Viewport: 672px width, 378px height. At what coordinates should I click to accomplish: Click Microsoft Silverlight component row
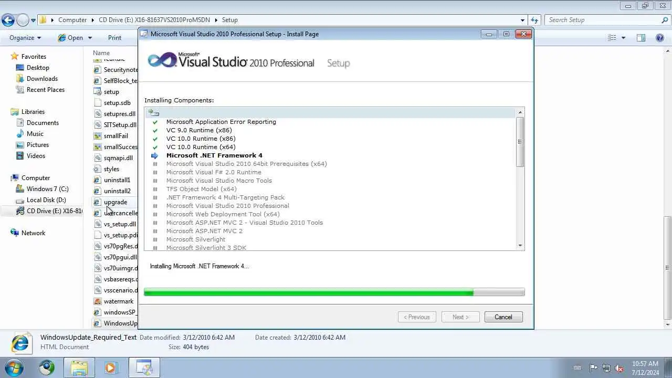pyautogui.click(x=196, y=239)
